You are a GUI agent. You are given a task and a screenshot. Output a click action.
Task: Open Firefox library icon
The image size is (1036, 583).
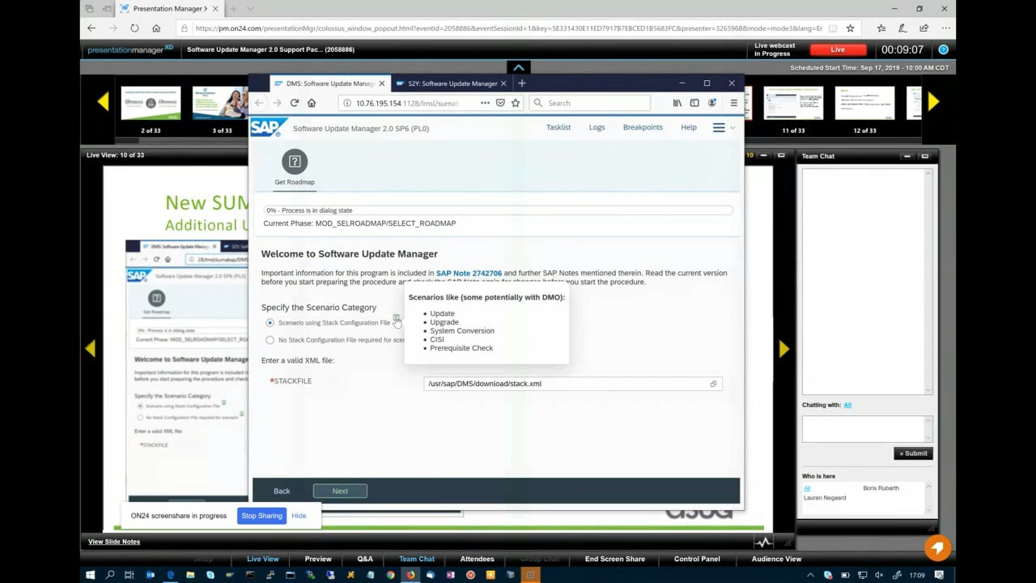pyautogui.click(x=677, y=103)
